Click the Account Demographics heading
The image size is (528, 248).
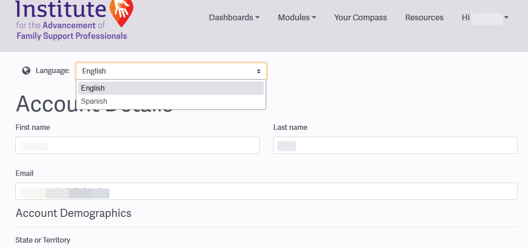[x=73, y=213]
